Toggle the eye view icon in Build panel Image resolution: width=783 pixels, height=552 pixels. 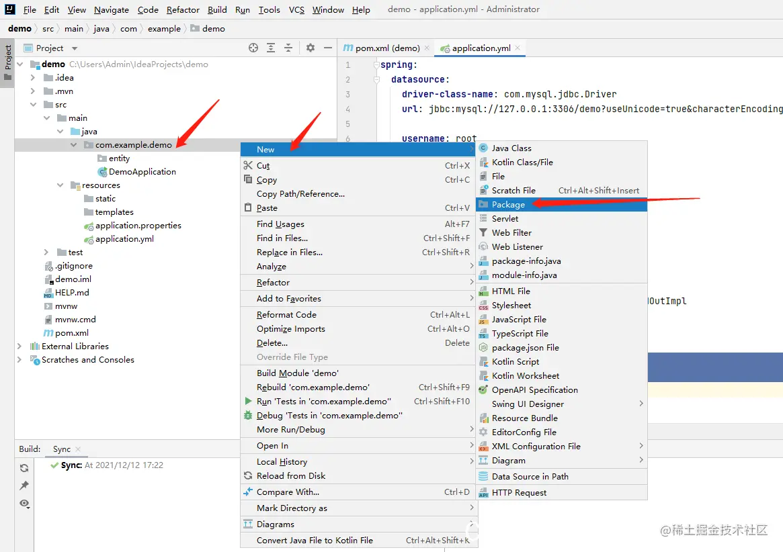tap(24, 504)
